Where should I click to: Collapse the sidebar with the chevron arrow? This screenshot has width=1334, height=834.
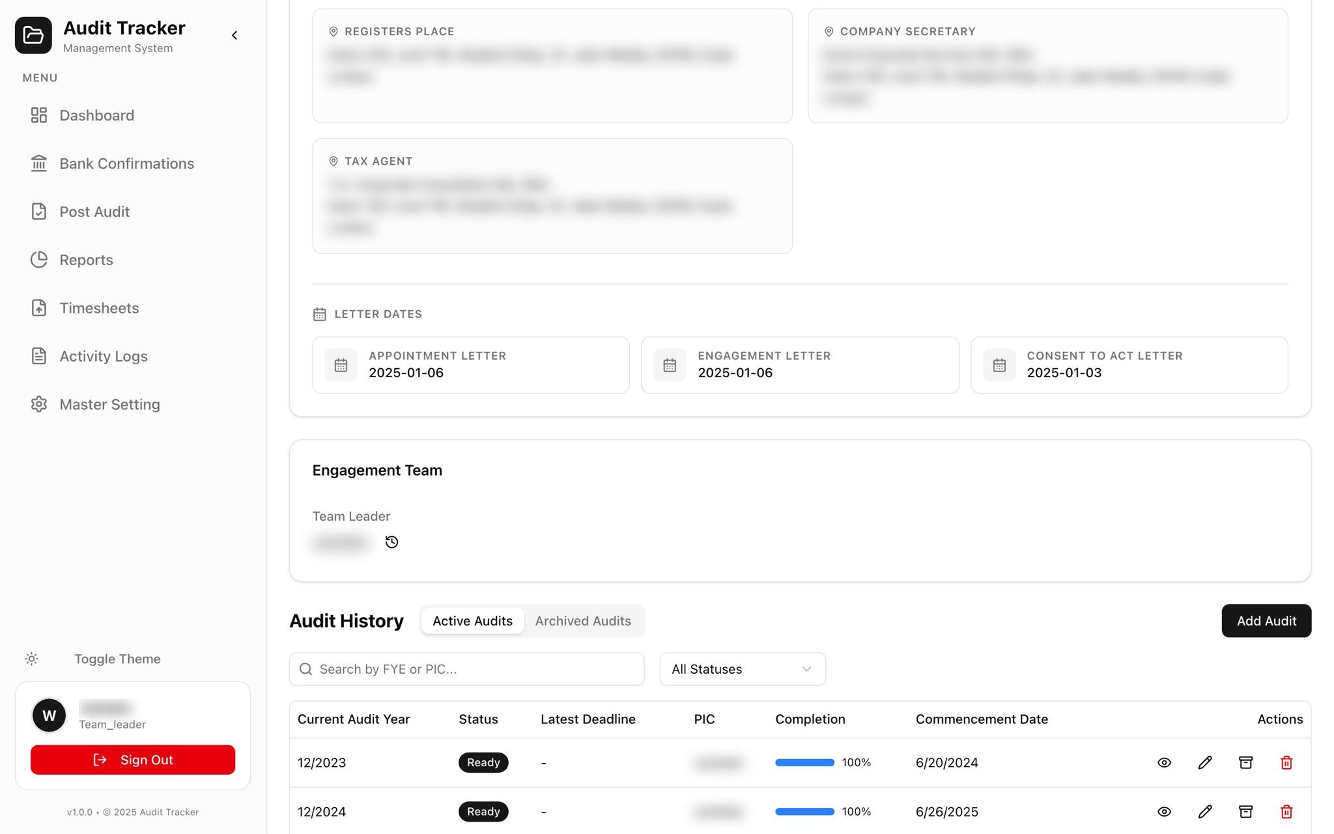tap(234, 35)
